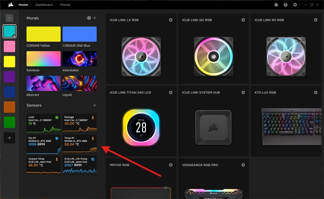The width and height of the screenshot is (324, 199).
Task: Switch to the Dashboard tab
Action: click(44, 5)
